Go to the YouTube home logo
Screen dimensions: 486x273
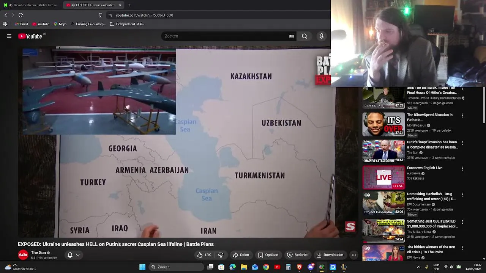point(30,36)
